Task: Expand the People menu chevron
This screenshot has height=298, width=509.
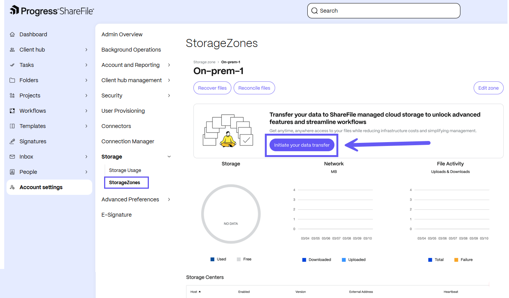Action: click(x=86, y=172)
